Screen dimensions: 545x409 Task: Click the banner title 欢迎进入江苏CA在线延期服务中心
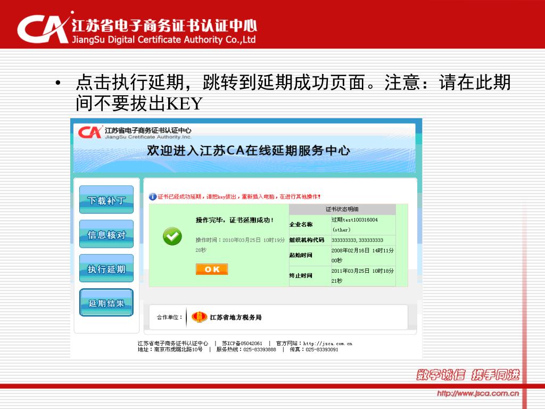click(248, 151)
